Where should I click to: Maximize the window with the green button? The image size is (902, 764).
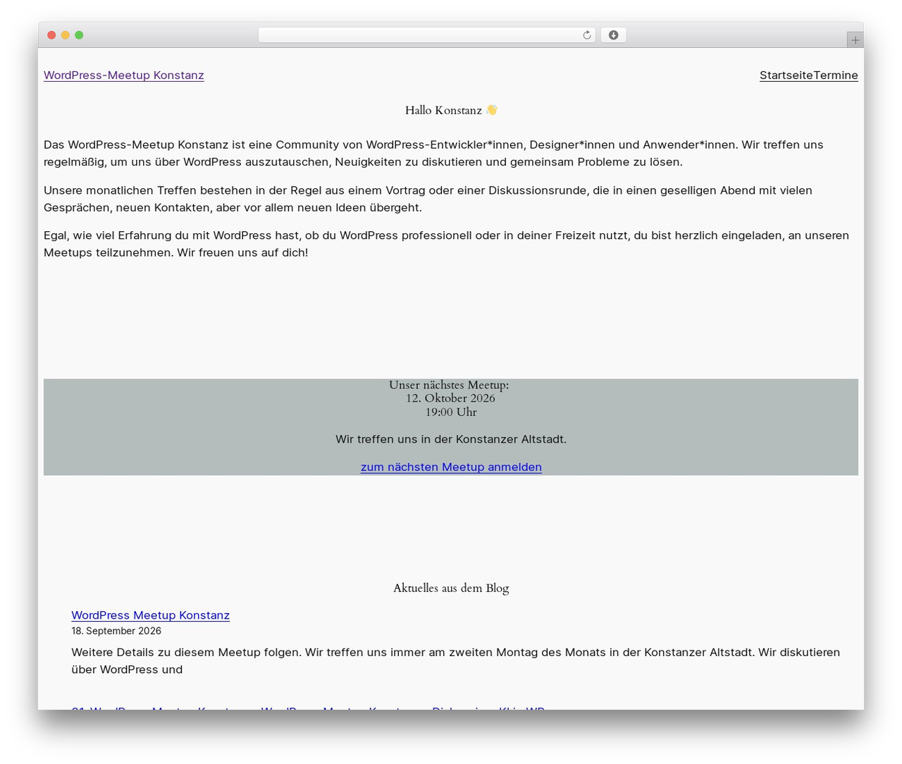coord(79,35)
